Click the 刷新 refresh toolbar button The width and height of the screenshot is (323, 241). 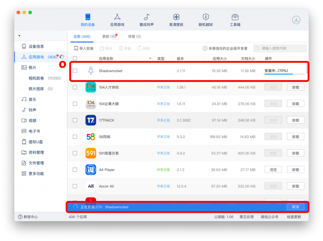coord(144,48)
